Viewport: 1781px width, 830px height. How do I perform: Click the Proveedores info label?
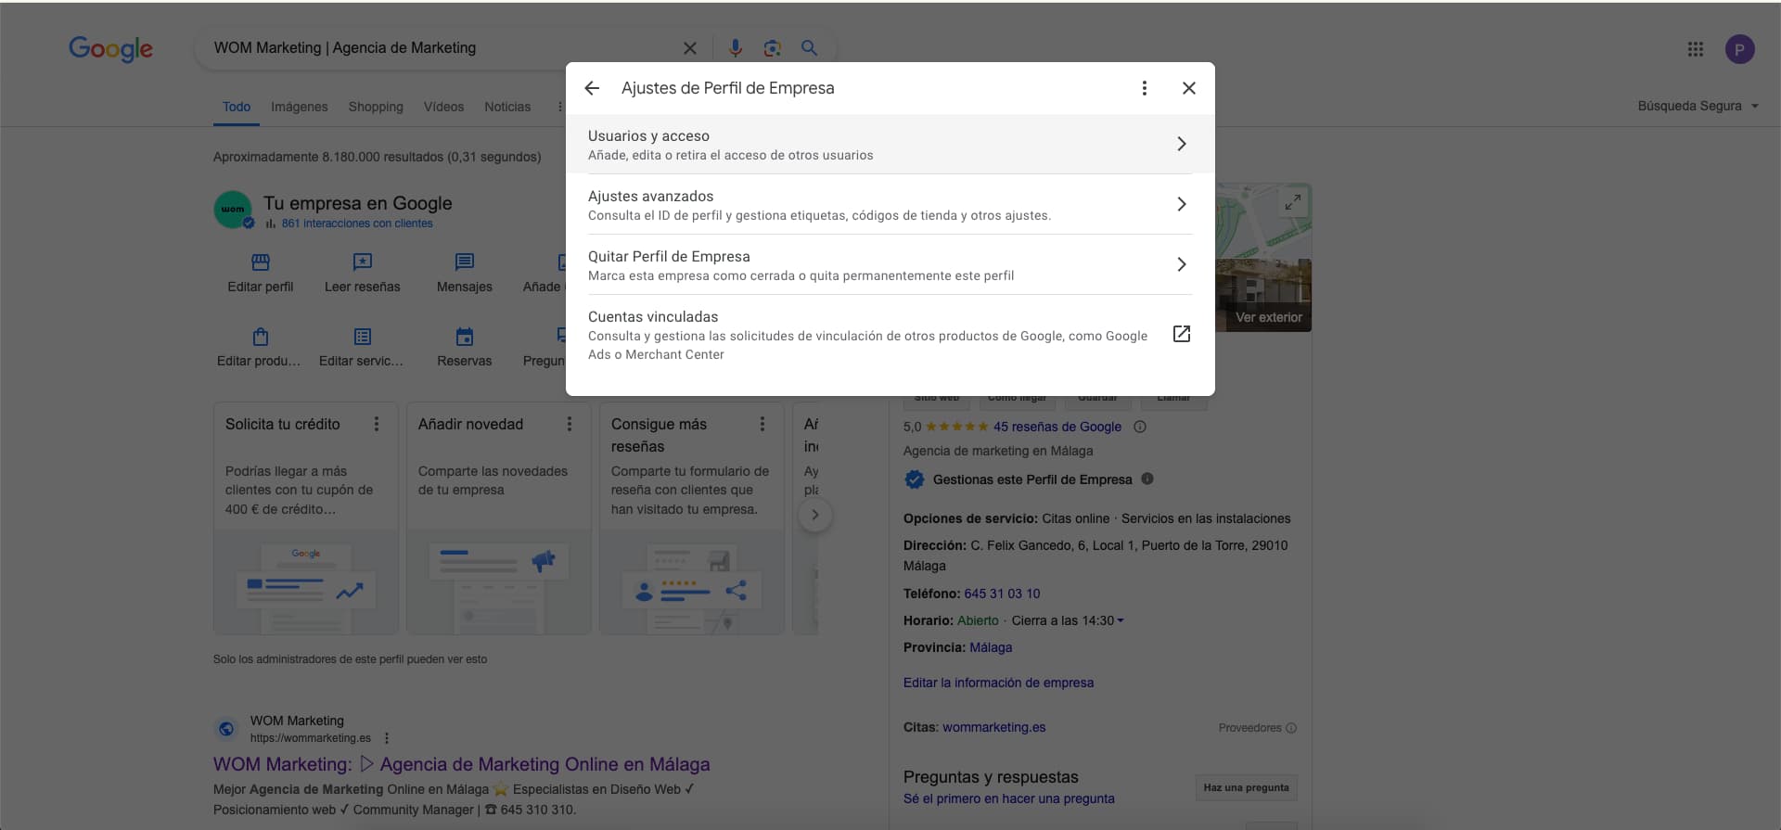[1257, 728]
